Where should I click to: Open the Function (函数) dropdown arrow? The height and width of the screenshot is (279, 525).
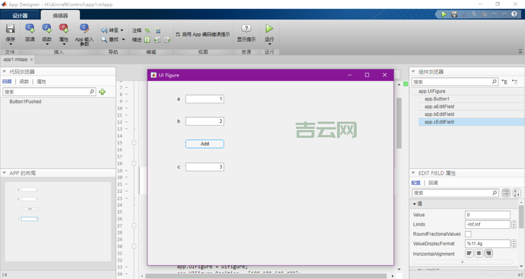point(47,44)
